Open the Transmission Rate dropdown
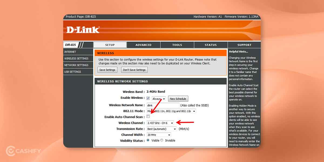Viewport: 324px width, 162px height. pyautogui.click(x=161, y=129)
